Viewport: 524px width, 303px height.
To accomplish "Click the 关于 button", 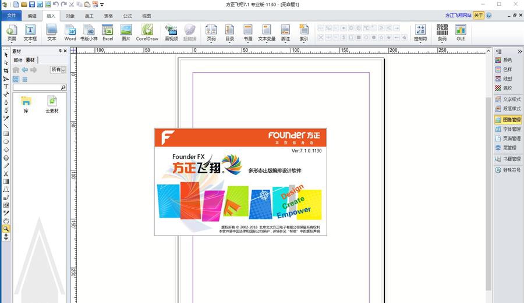I will coord(479,15).
